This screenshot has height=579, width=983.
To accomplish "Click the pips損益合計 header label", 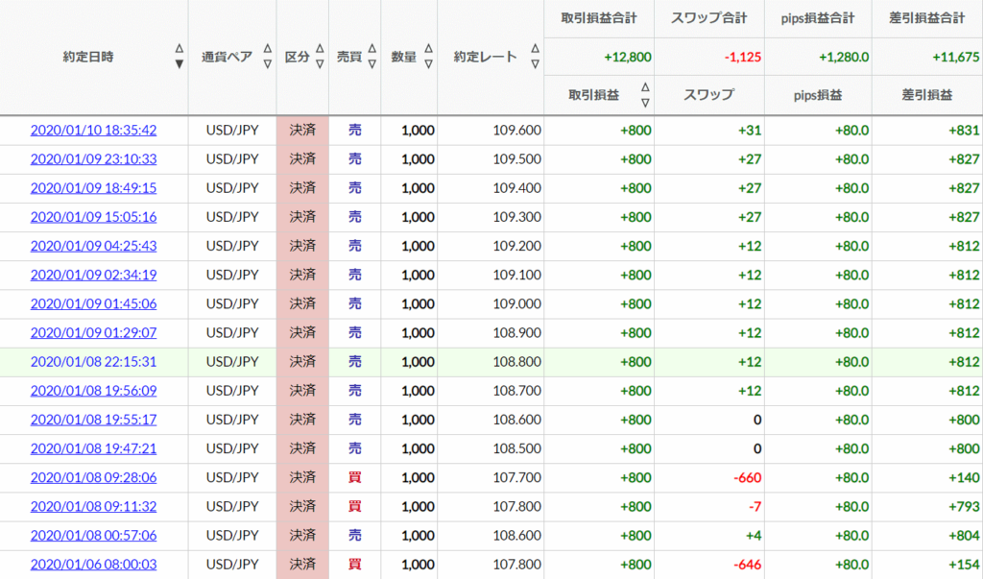I will pyautogui.click(x=818, y=18).
